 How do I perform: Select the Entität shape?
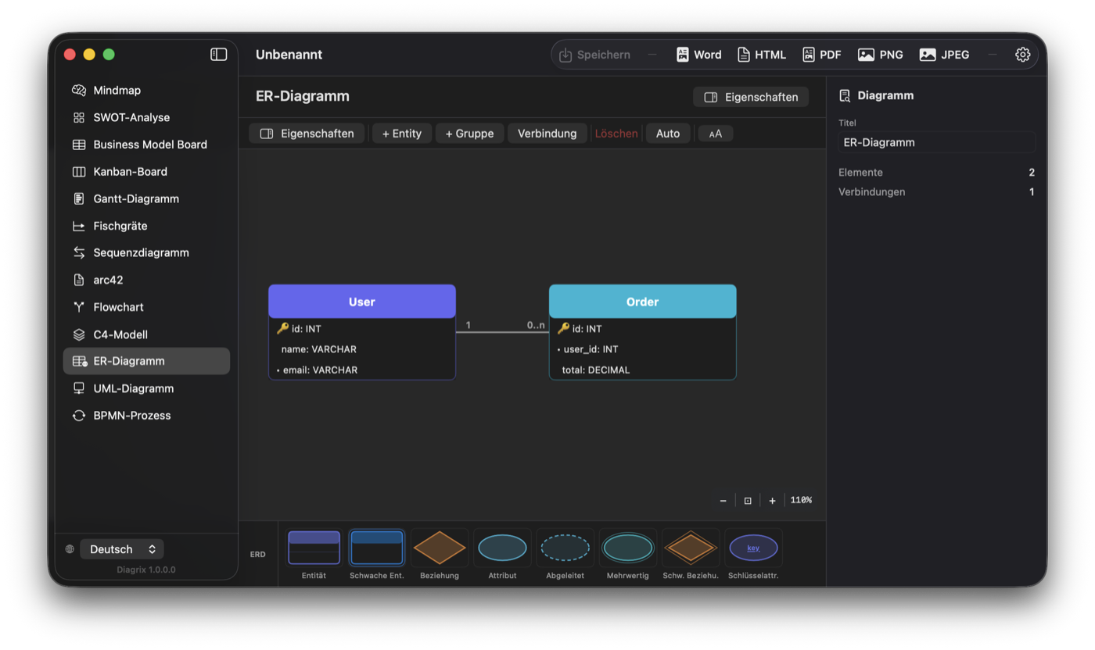[x=314, y=548]
